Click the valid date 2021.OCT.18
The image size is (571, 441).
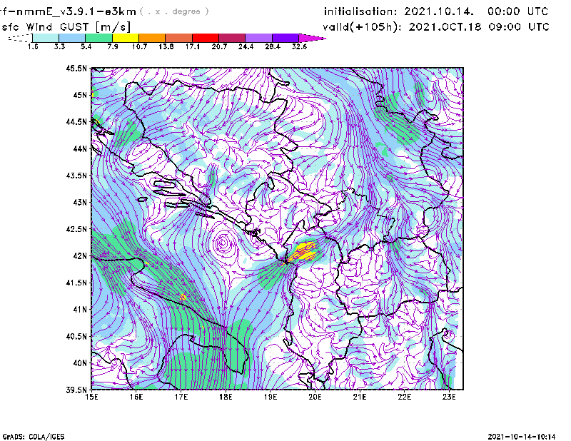(x=445, y=27)
